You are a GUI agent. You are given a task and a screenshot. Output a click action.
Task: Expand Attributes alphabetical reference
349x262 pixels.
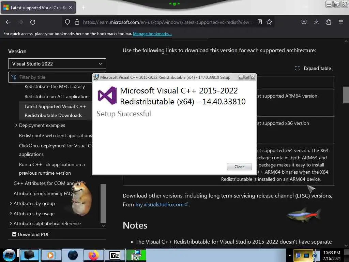pyautogui.click(x=11, y=223)
